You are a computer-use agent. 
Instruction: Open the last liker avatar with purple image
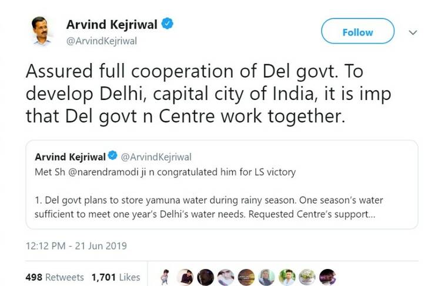point(326,277)
